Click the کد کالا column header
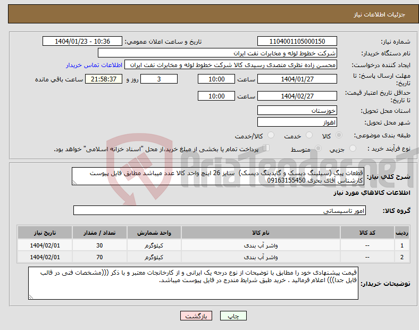The height and width of the screenshot is (330, 419). (367, 233)
